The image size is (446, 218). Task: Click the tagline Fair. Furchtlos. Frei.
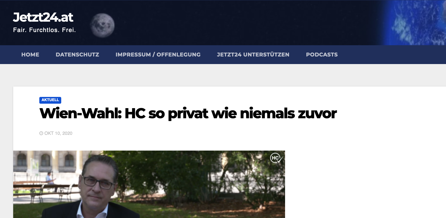point(44,30)
